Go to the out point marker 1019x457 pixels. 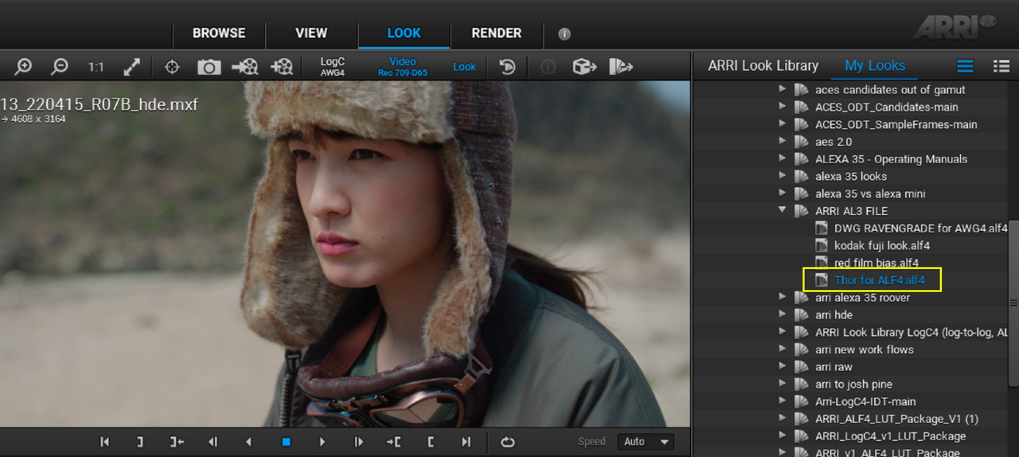click(x=177, y=442)
